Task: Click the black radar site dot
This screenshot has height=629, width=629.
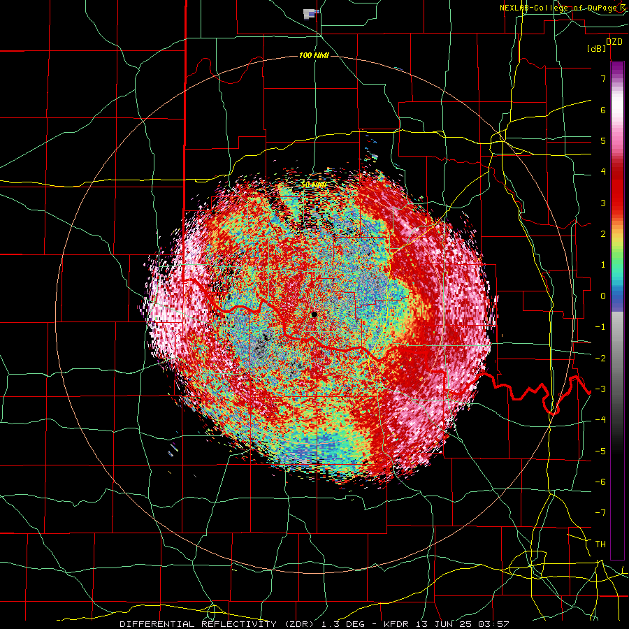Action: coord(314,314)
